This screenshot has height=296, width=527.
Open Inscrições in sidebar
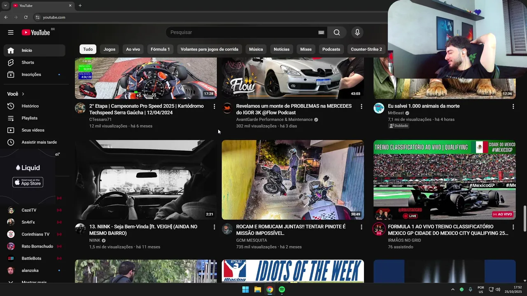[34, 74]
